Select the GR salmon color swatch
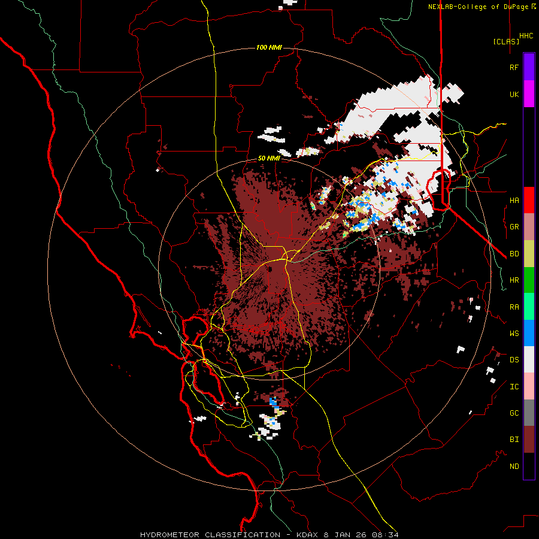This screenshot has width=539, height=539. pos(529,227)
